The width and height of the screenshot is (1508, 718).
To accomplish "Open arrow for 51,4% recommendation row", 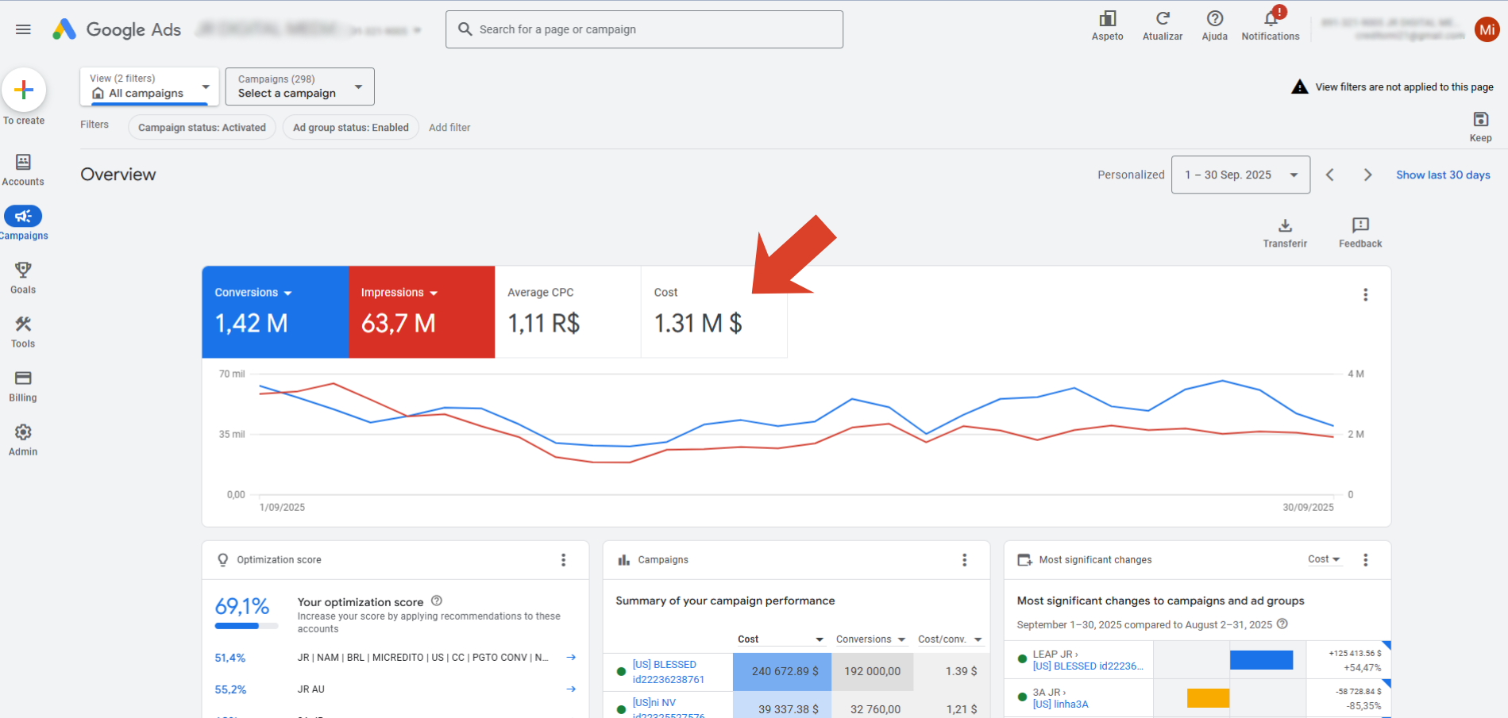I will tap(571, 658).
